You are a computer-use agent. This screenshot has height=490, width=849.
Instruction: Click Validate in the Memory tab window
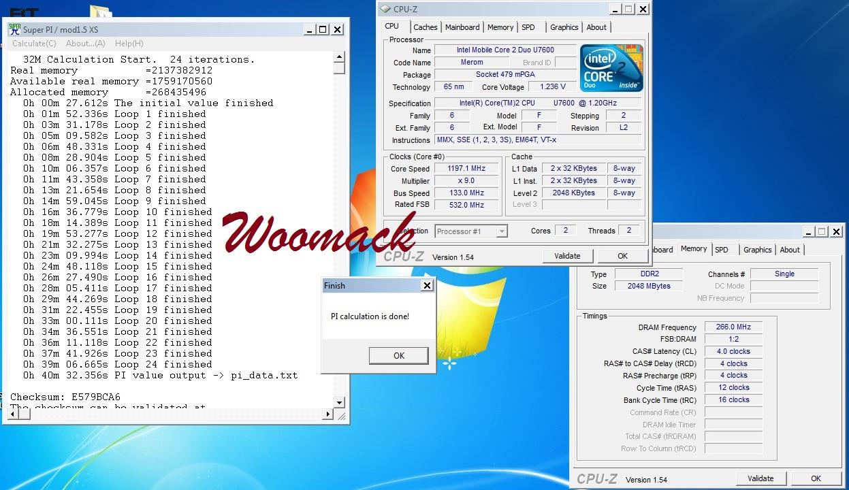pyautogui.click(x=761, y=478)
